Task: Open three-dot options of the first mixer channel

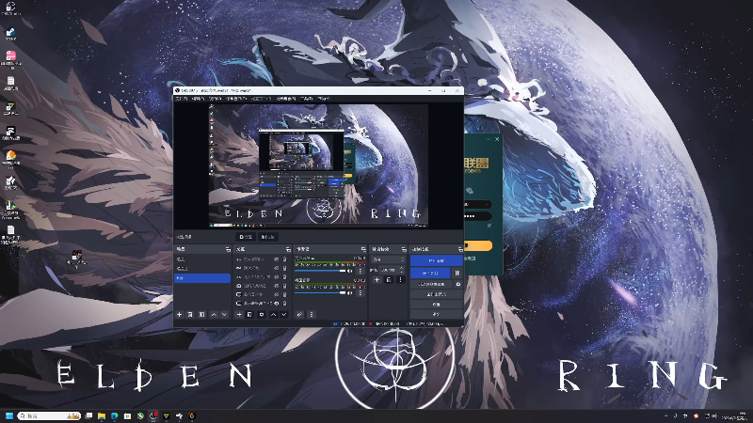Action: 360,271
